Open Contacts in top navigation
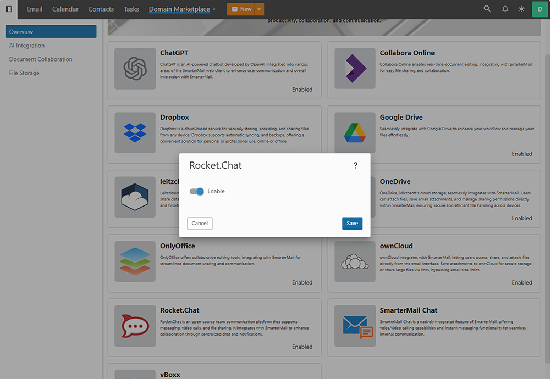The width and height of the screenshot is (550, 379). pyautogui.click(x=101, y=9)
